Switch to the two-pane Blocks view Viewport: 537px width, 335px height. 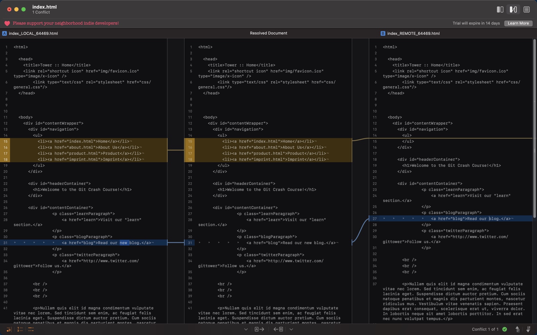point(500,9)
